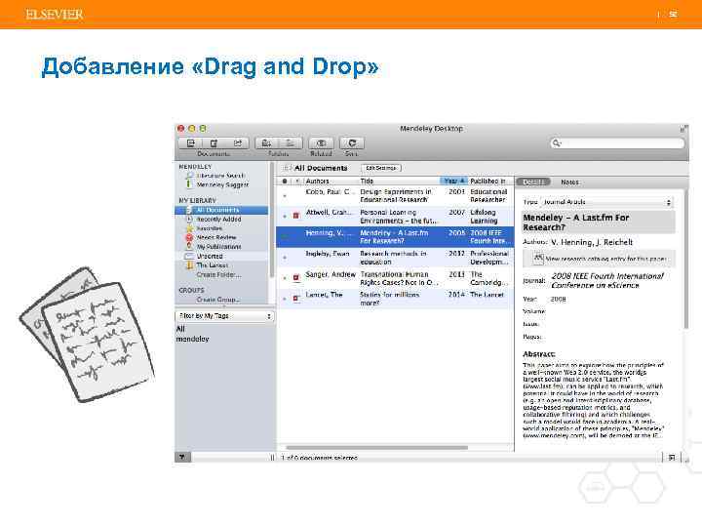Switch to the Details tab
The width and height of the screenshot is (702, 527).
tap(533, 182)
